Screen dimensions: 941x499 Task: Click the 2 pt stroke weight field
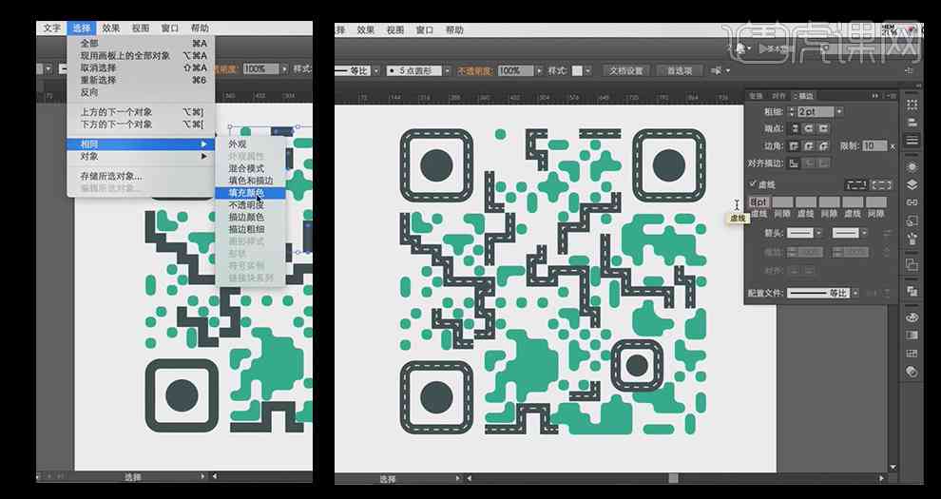[816, 111]
